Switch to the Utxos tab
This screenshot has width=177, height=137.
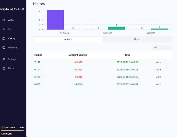[x=137, y=39]
